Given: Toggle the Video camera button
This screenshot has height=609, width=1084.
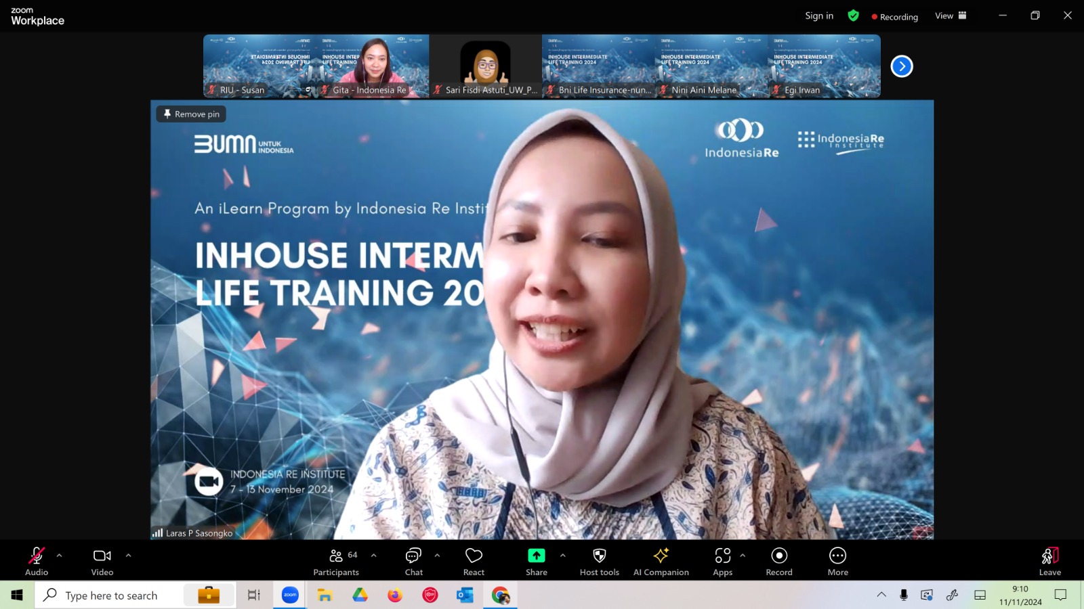Looking at the screenshot, I should pos(102,562).
